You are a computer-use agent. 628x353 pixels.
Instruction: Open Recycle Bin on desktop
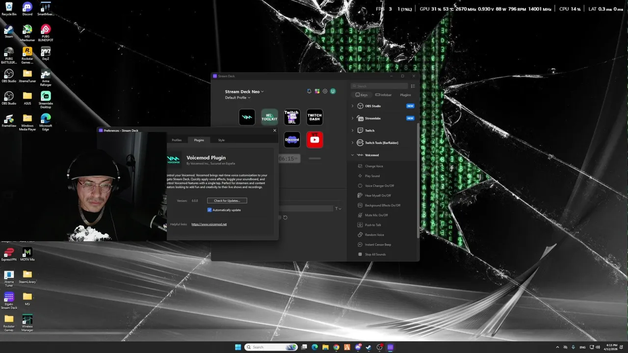(9, 9)
